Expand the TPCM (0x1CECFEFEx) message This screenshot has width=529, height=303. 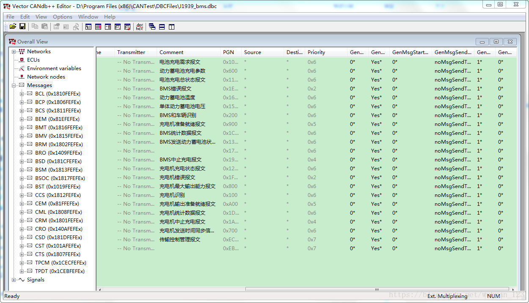pos(22,263)
